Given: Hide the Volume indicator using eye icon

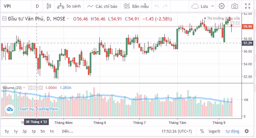Looking at the screenshot, I should point(30,88).
